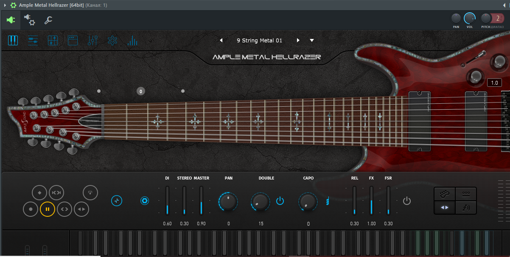
Task: Select the guitar body icon button
Action: (444, 194)
